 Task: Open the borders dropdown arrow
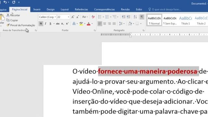coord(141,24)
